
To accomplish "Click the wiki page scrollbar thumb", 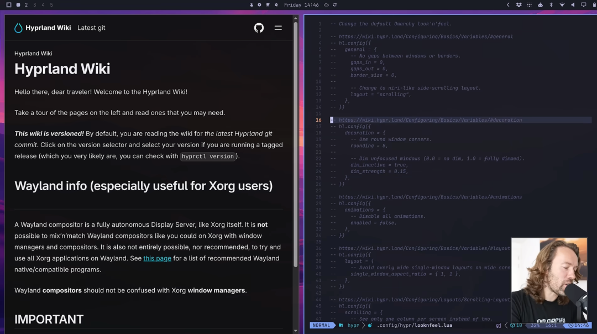I will 295,145.
